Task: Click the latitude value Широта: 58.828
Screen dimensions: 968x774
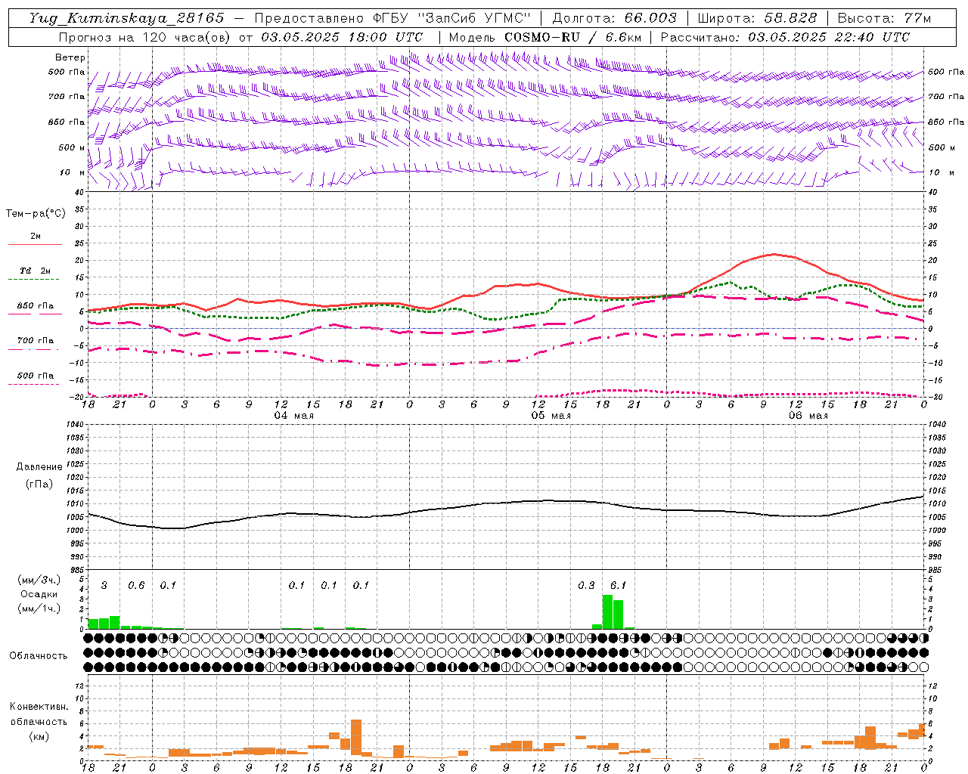Action: pyautogui.click(x=757, y=17)
